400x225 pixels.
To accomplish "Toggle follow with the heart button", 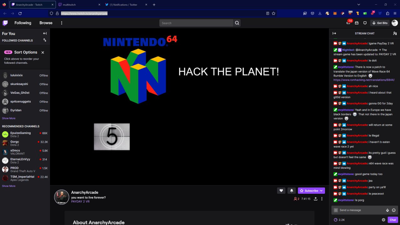I will point(281,191).
